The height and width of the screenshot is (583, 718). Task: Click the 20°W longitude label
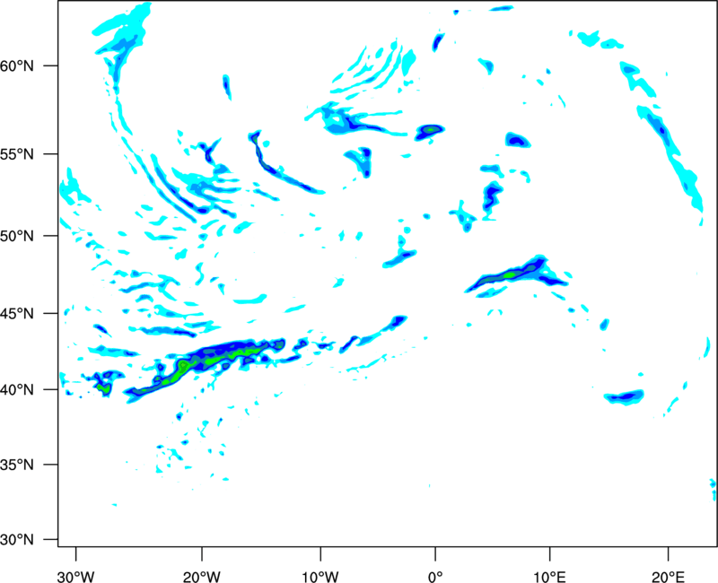(x=201, y=577)
